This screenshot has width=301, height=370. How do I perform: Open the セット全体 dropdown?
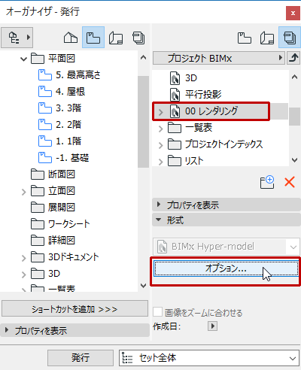coord(209,358)
